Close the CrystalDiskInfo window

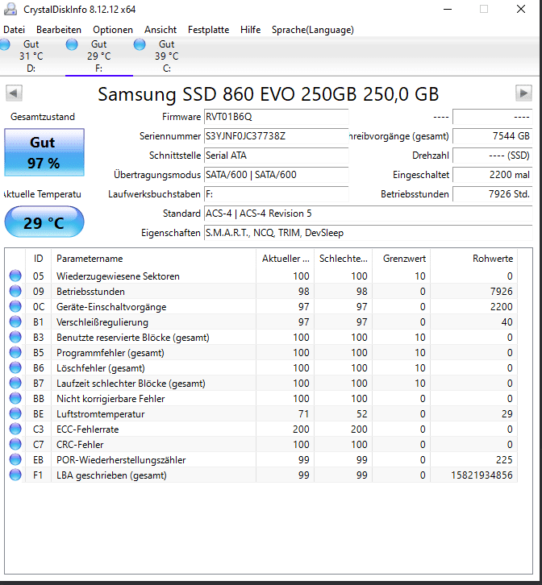coord(521,9)
